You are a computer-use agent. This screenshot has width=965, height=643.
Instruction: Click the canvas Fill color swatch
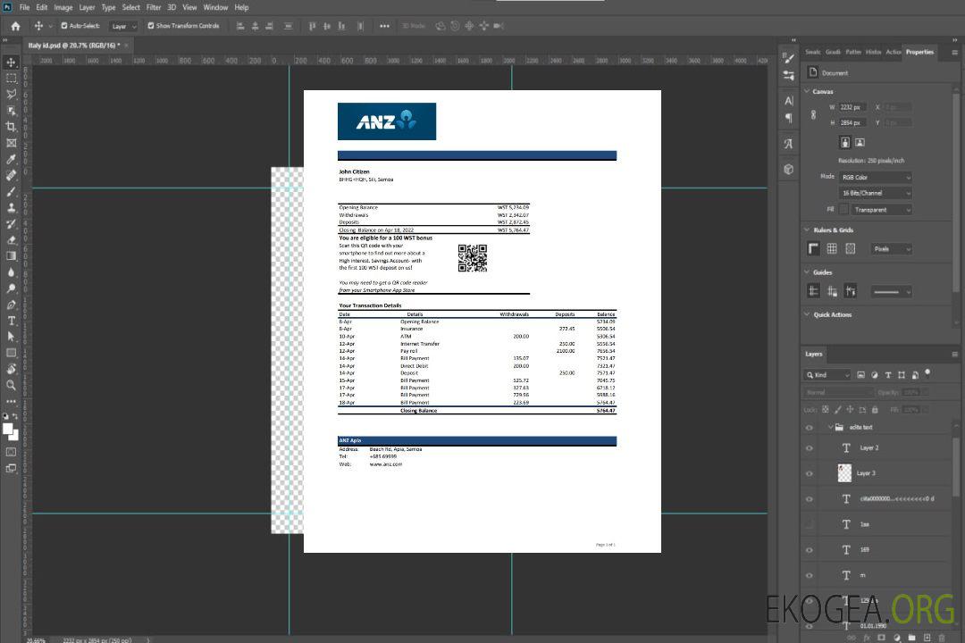[843, 210]
